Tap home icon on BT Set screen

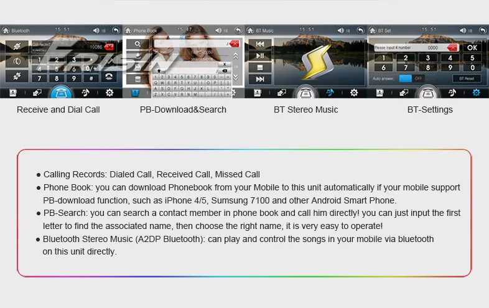[x=373, y=30]
